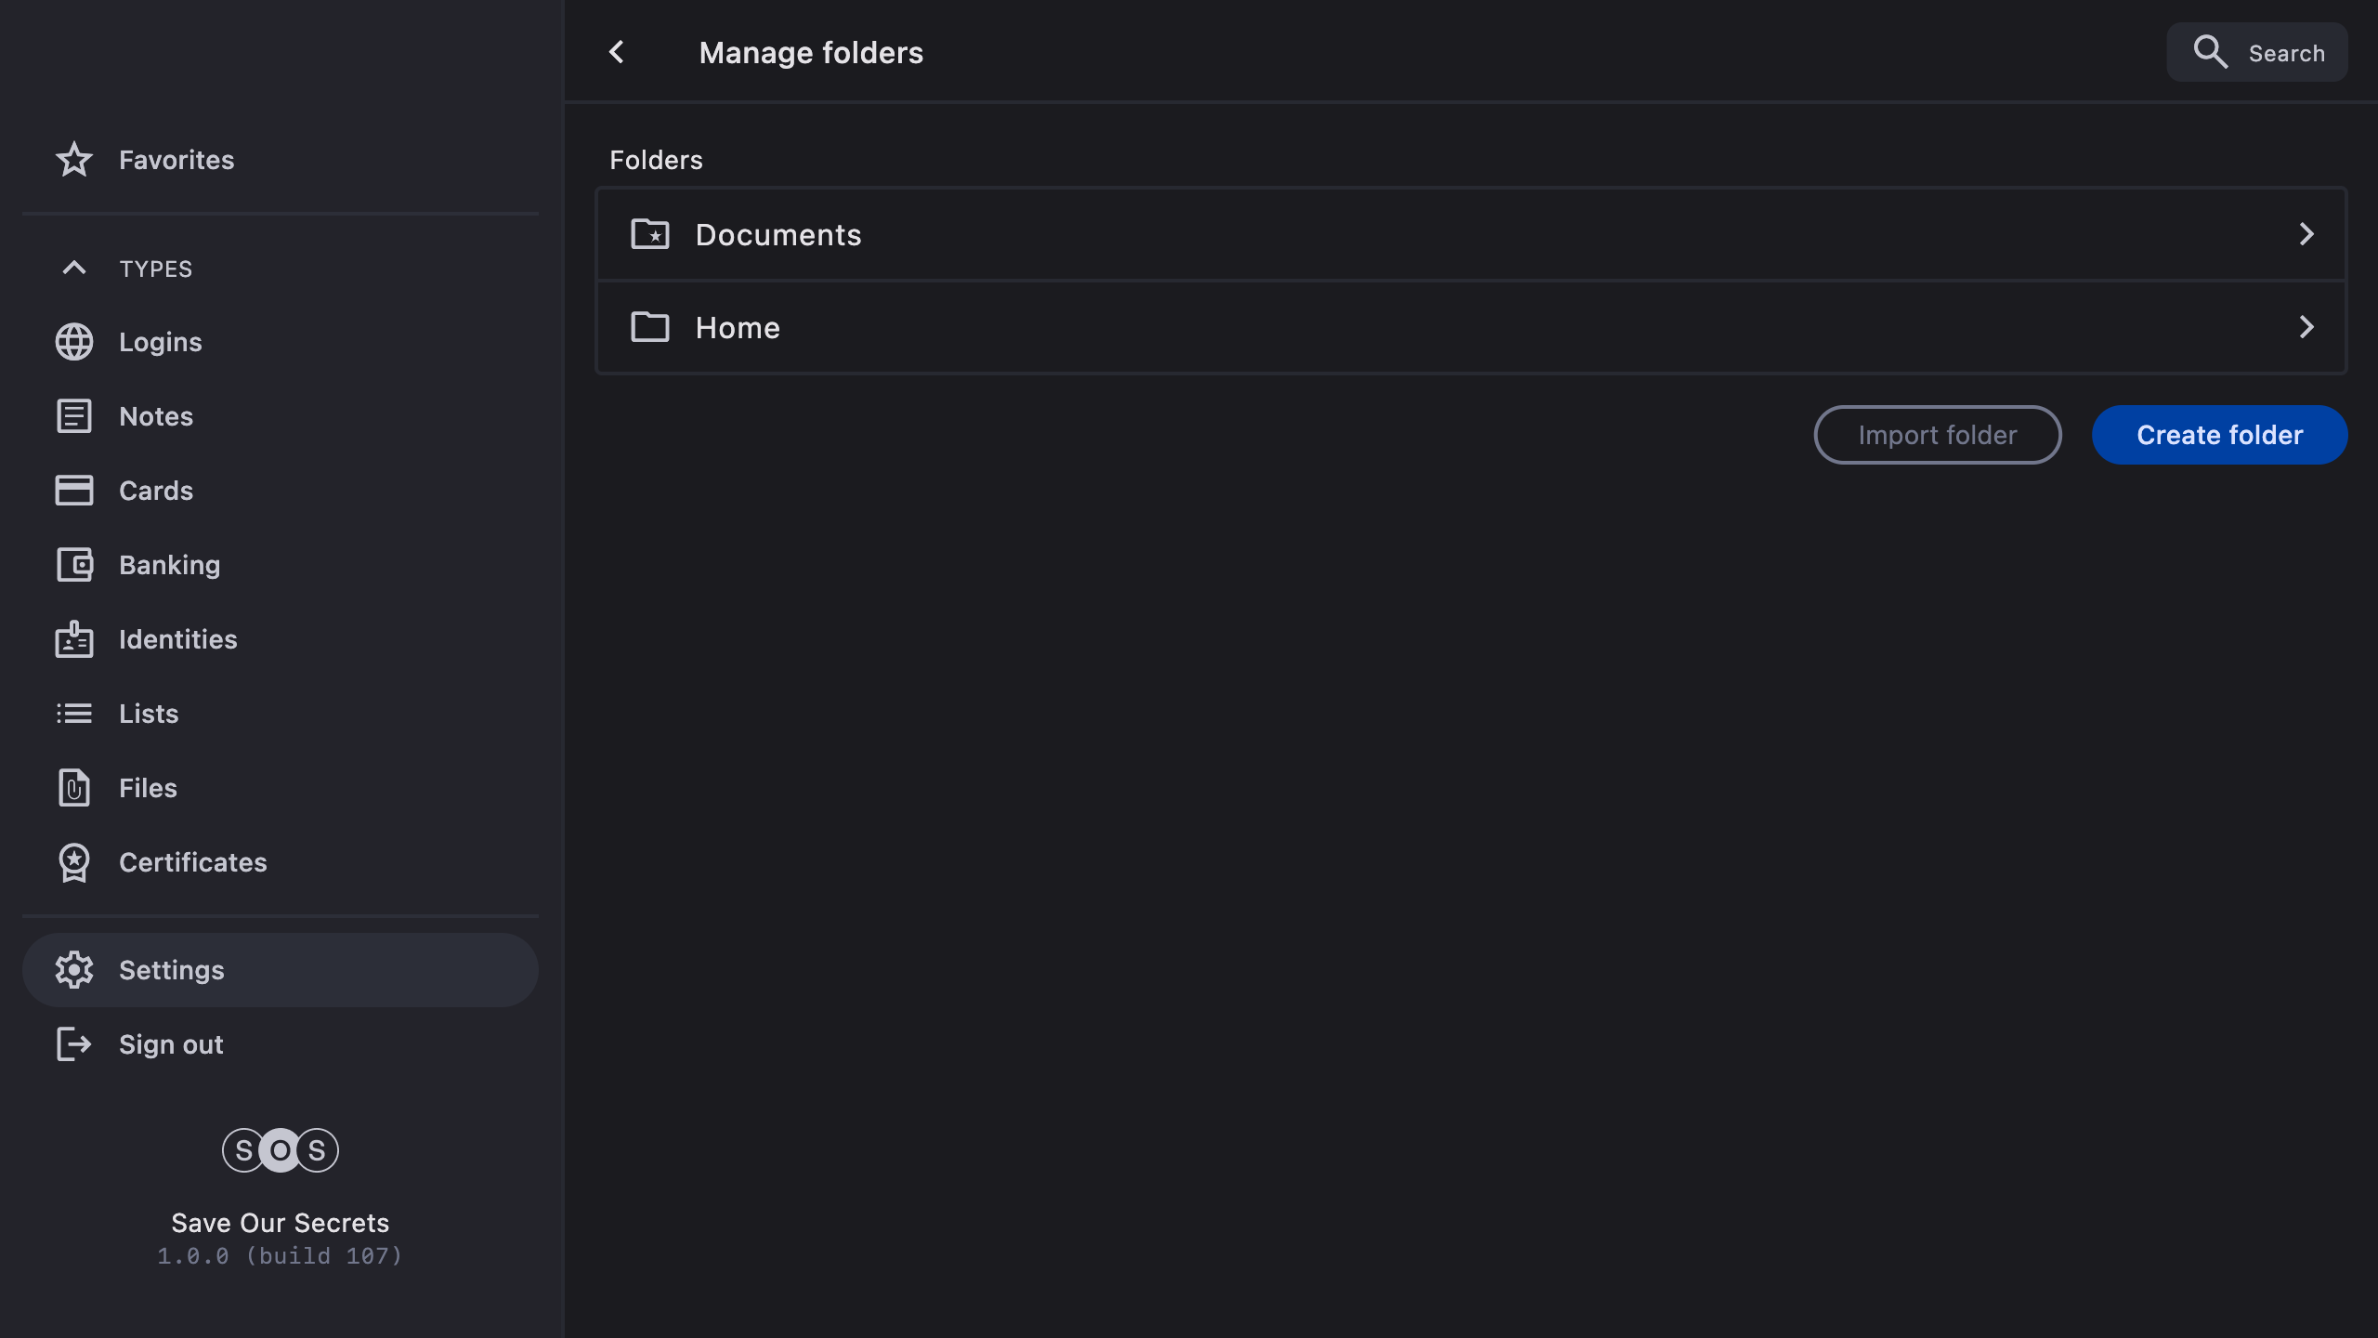Click the Files attachment icon
2378x1338 pixels.
(x=74, y=788)
